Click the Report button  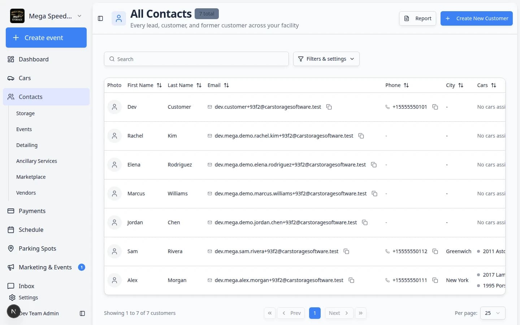[x=417, y=18]
